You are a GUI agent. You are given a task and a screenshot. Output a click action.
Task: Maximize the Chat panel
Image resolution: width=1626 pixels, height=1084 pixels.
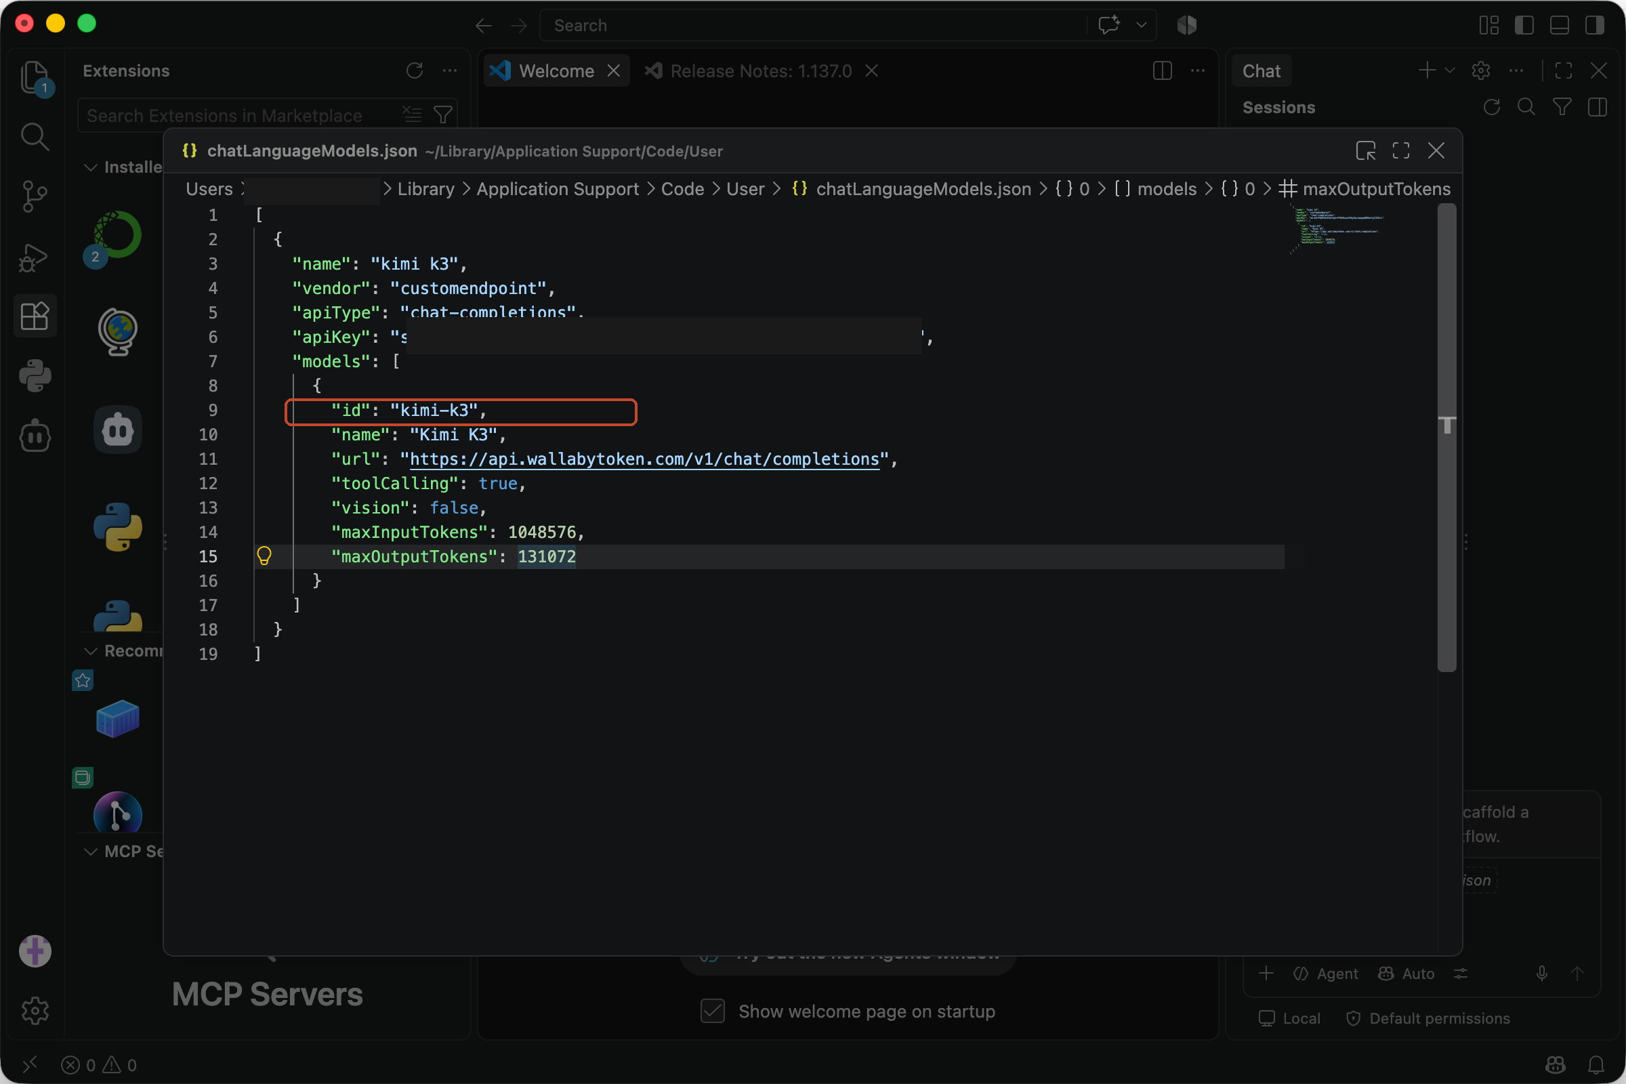(1563, 70)
